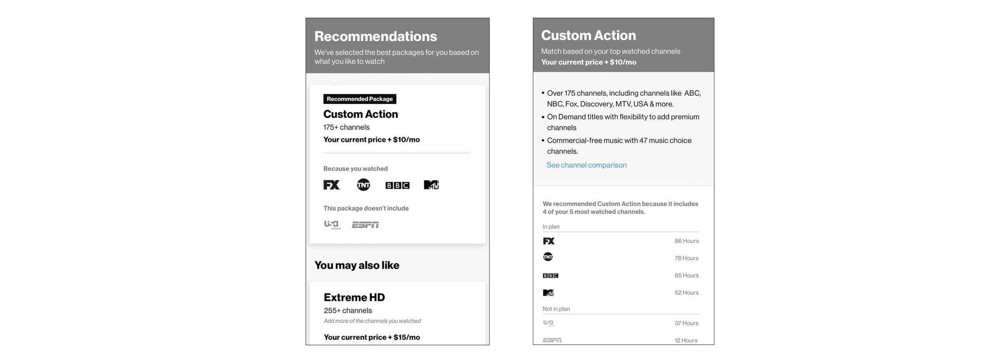Click the 12 Hours value for ESPN
The image size is (1001, 363).
pos(686,340)
